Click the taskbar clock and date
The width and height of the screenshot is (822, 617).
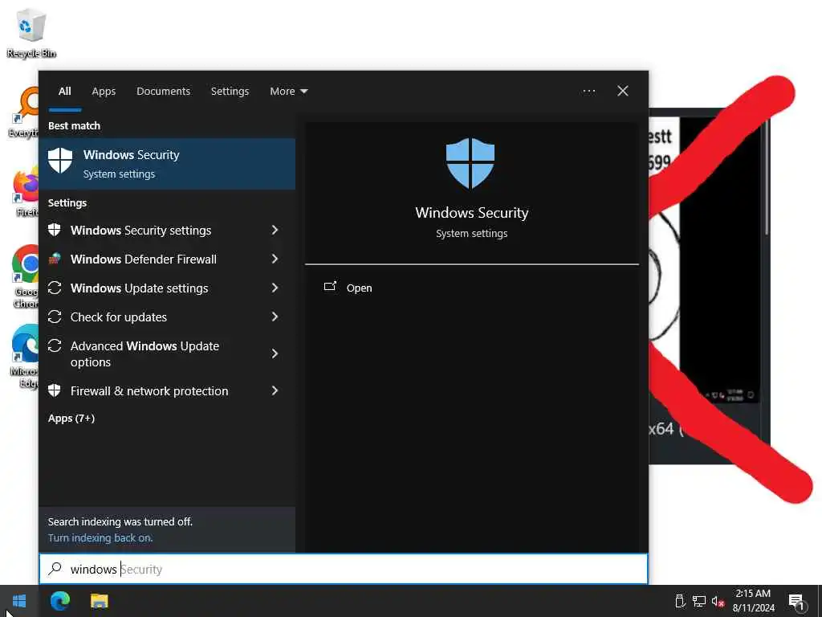tap(753, 601)
